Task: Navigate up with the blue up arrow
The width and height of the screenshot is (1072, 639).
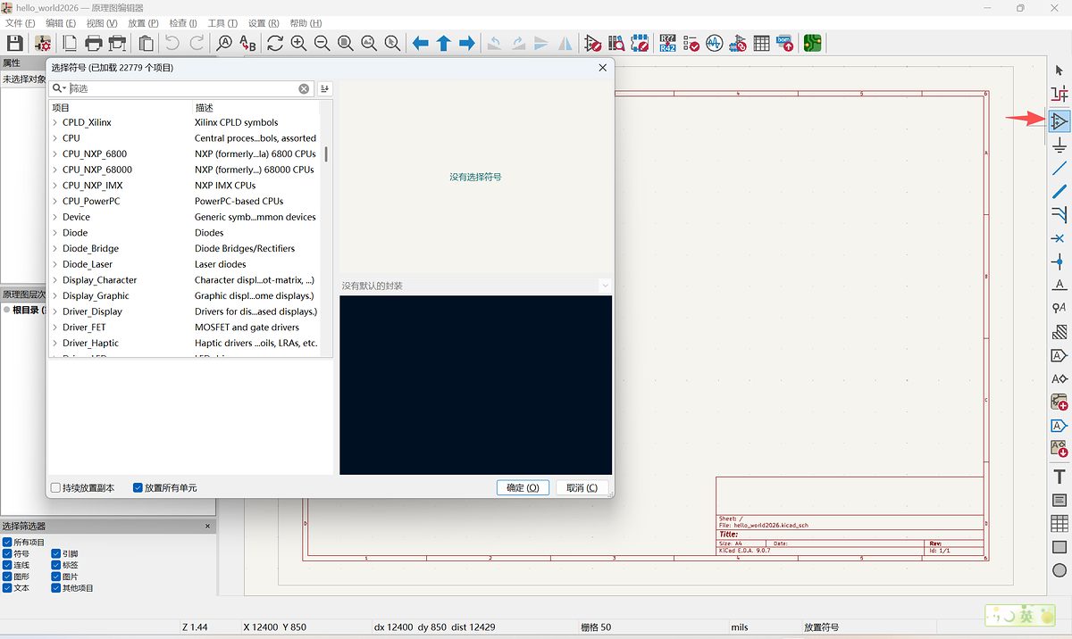Action: tap(443, 43)
